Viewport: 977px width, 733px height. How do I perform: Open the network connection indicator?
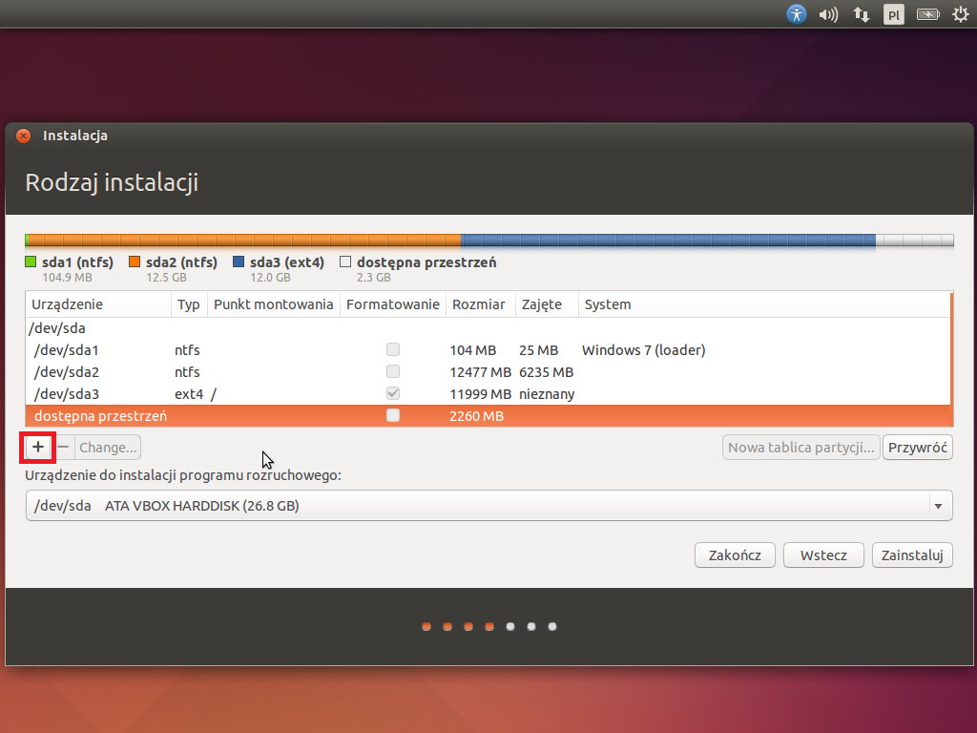862,14
